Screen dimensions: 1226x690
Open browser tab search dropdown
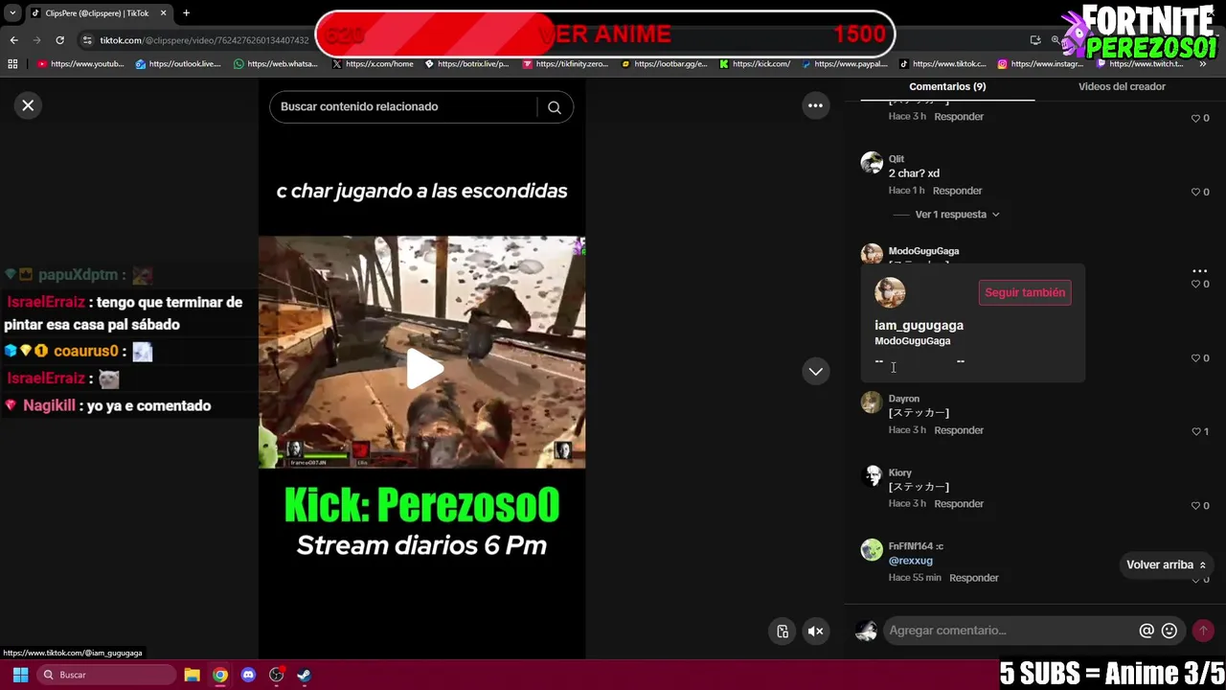click(x=12, y=12)
